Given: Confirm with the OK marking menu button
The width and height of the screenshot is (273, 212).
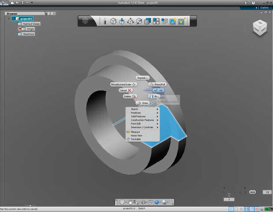Looking at the screenshot, I should click(x=159, y=91).
